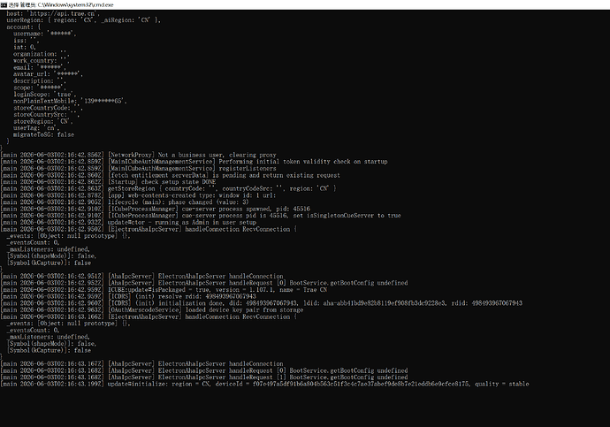Viewport: 610px width, 427px height.
Task: Click 'update#ctor - running as Admin' line
Action: tap(128, 223)
